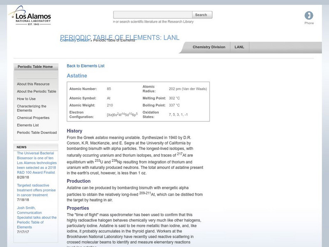This screenshot has width=329, height=247.
Task: Open Universal Bacterial Biosensor news article
Action: (37, 163)
